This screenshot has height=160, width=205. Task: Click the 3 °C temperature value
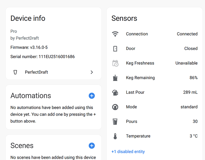coord(194,136)
